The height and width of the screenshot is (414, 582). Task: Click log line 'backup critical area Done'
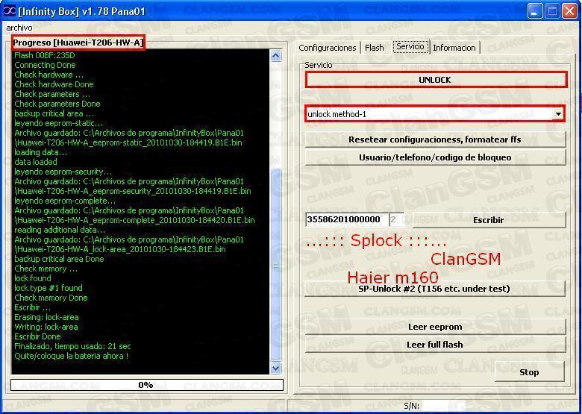pos(59,259)
